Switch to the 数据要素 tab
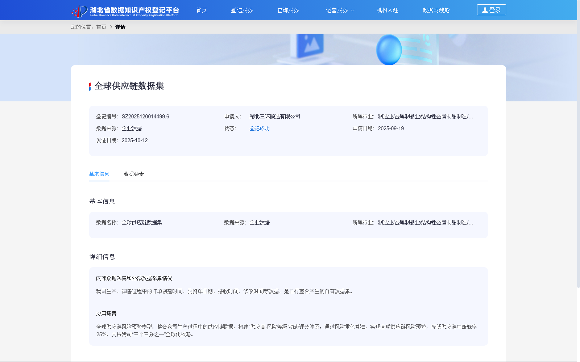580x362 pixels. 134,174
